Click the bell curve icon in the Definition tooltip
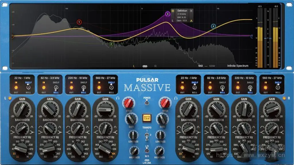Image resolution: width=294 pixels, height=165 pixels. click(192, 21)
